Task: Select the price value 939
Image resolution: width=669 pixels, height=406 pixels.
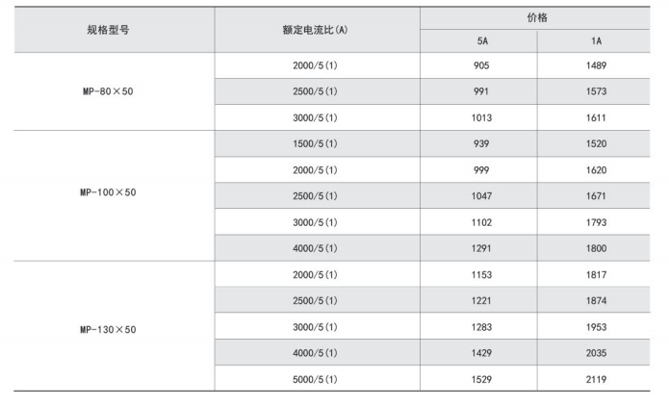Action: (x=482, y=143)
